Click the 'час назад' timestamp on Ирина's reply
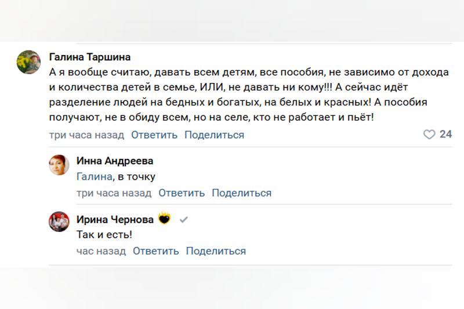 click(101, 251)
